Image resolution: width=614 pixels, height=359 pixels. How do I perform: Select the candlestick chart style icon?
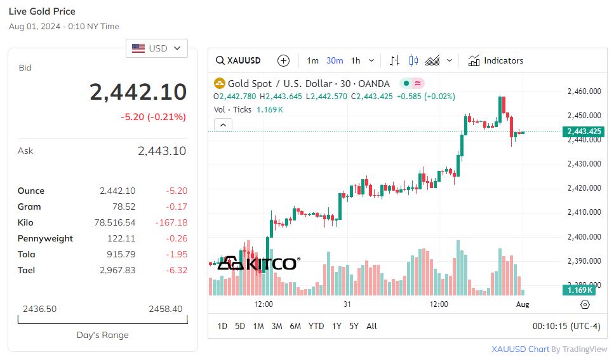413,61
